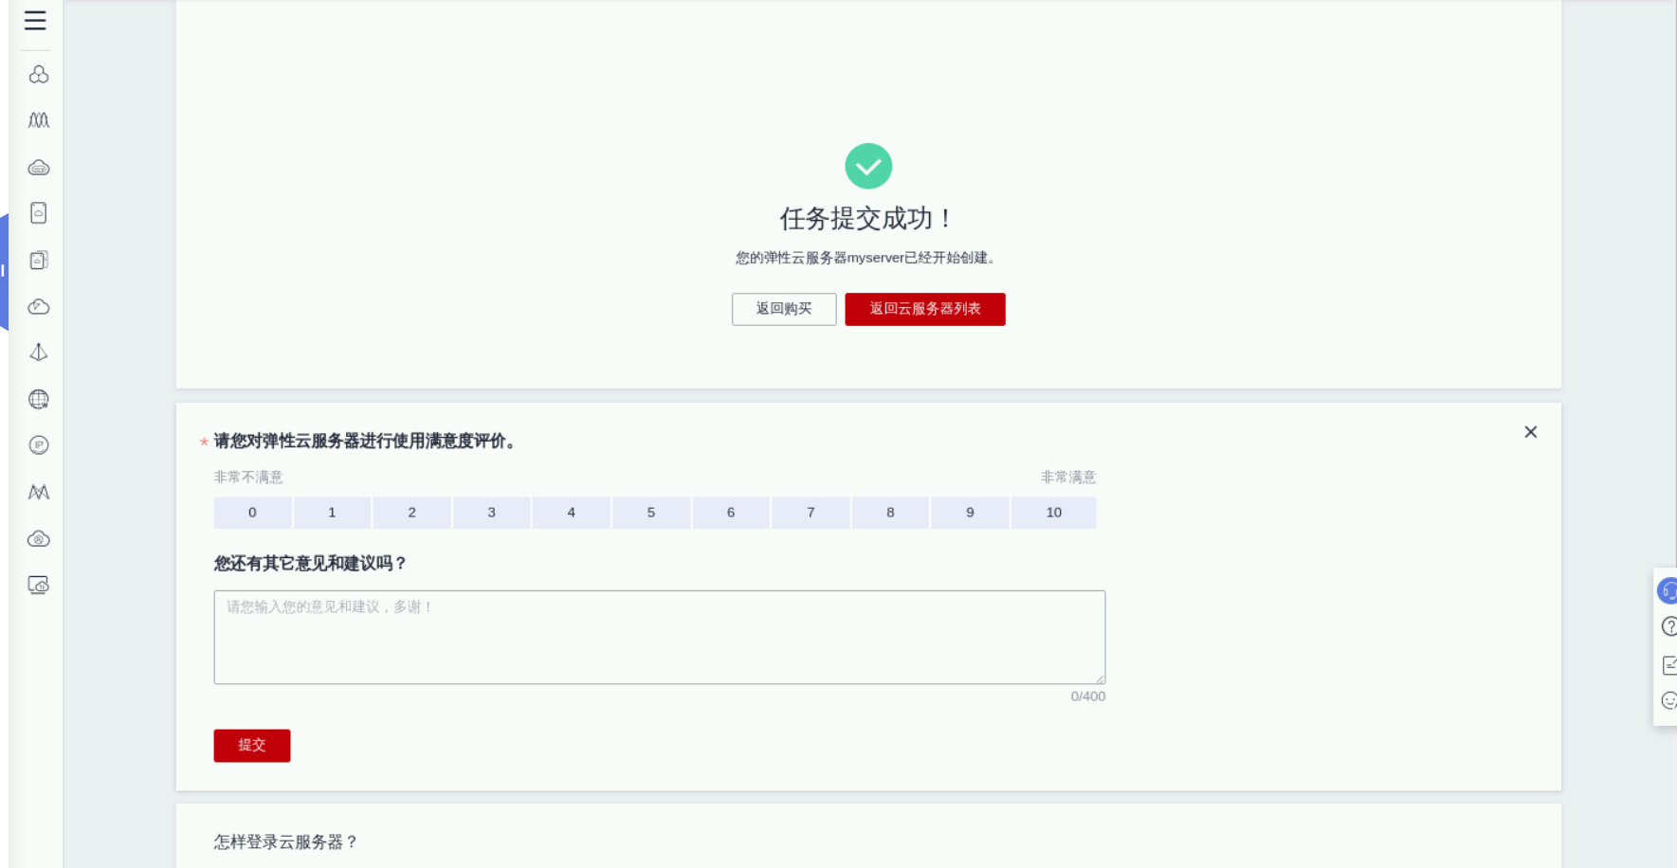1677x868 pixels.
Task: Click the 返回购买 button
Action: (784, 309)
